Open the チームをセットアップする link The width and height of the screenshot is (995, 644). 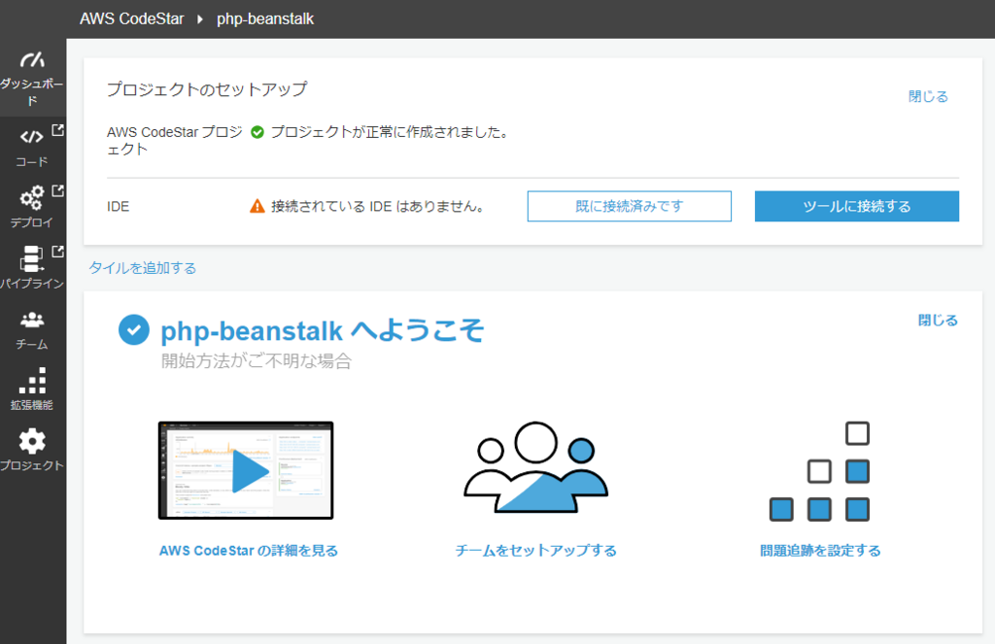point(536,551)
